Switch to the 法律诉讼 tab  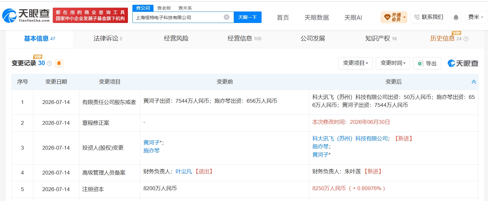tap(108, 39)
